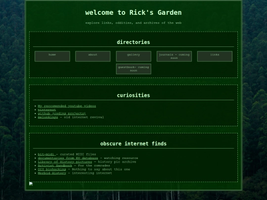This screenshot has width=267, height=200.
Task: Open the gallery button
Action: coord(133,56)
